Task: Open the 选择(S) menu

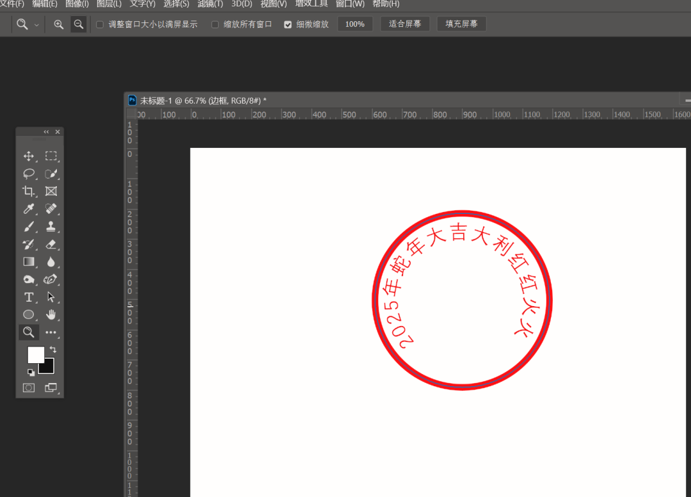Action: tap(177, 4)
